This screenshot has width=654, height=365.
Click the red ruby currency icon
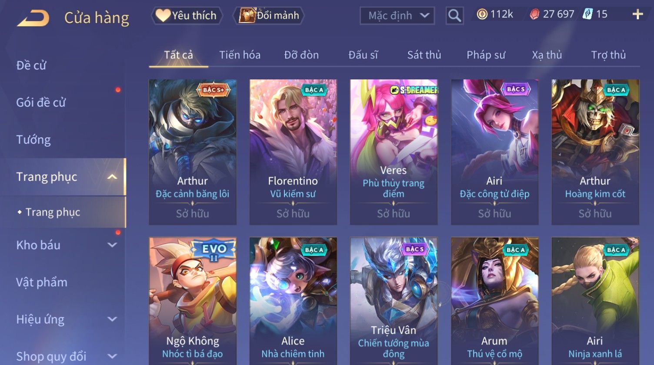pos(534,14)
